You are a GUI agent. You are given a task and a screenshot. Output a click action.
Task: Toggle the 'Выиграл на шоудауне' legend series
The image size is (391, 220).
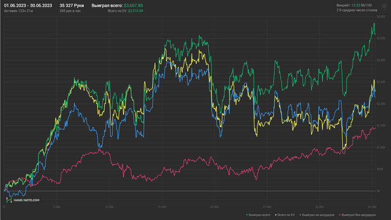317,215
